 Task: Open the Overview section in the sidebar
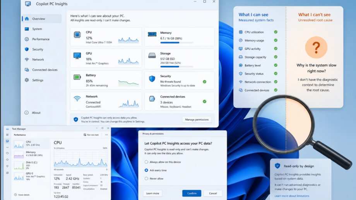click(x=42, y=19)
